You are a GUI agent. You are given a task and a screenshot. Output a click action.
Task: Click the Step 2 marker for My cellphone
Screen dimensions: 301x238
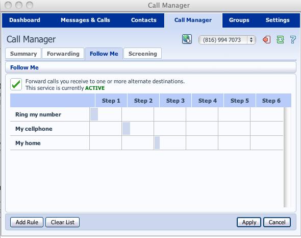[x=127, y=128]
